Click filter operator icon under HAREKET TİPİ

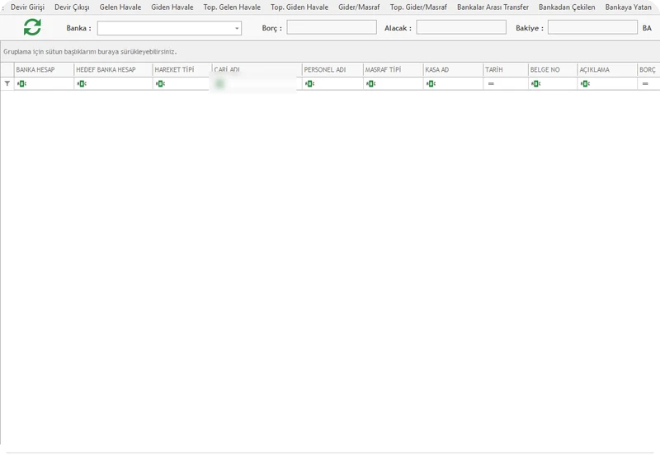(160, 84)
